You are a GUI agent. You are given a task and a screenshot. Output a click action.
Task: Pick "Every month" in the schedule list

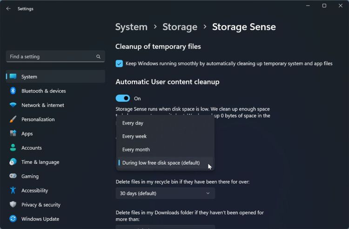coord(136,150)
